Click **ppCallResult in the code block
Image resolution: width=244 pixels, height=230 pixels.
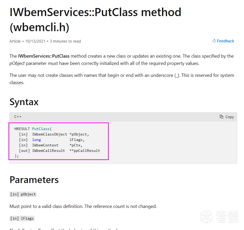85,151
